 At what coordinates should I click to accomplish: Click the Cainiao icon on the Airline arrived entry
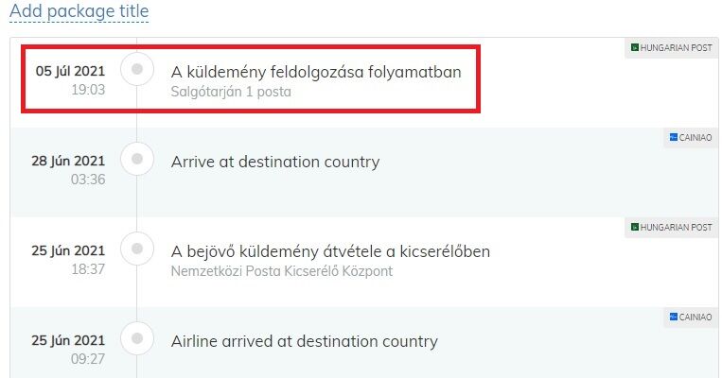click(673, 317)
